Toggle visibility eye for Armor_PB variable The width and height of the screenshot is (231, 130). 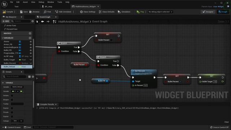pos(31,44)
